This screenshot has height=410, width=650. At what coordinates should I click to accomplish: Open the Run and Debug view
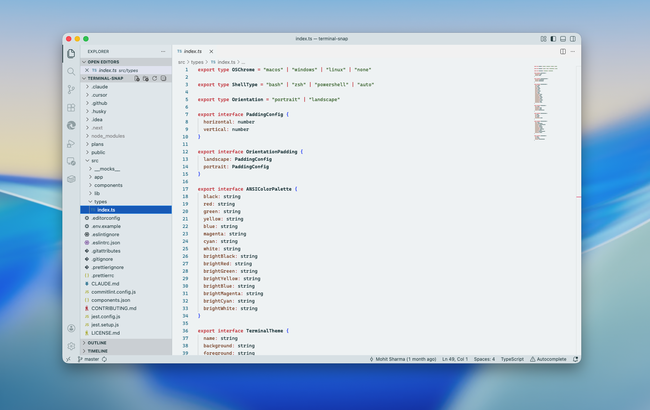click(71, 143)
